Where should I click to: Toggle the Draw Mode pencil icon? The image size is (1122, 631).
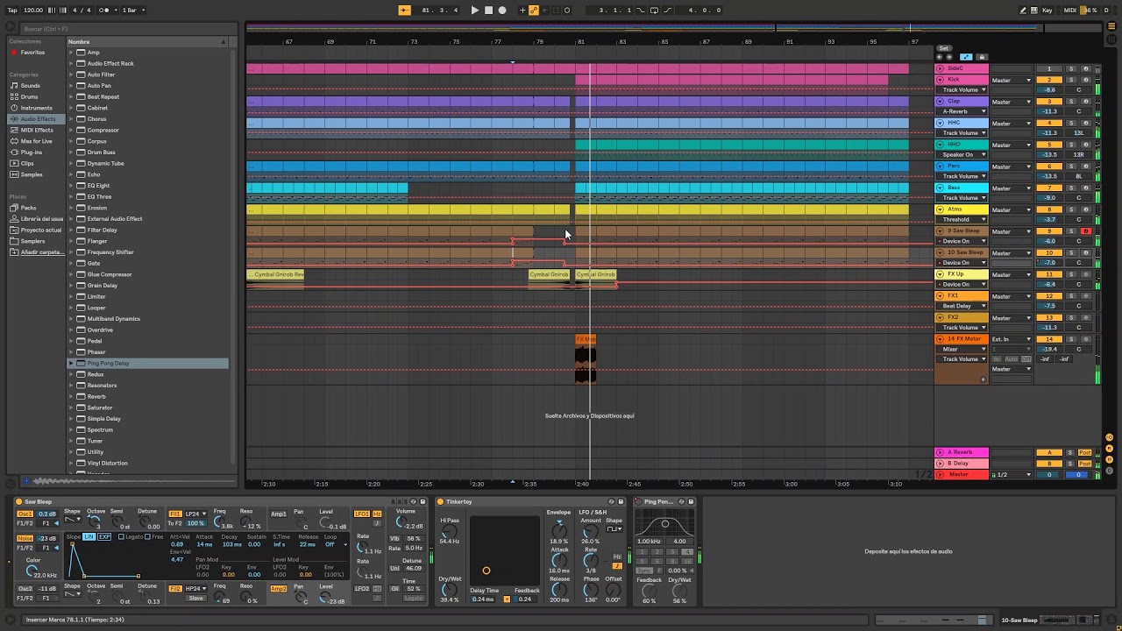(x=1024, y=10)
